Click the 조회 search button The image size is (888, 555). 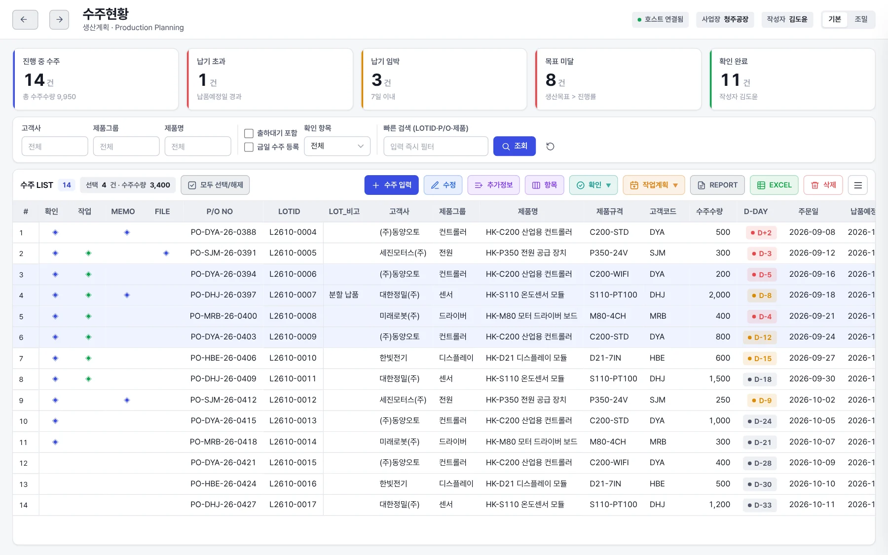(515, 146)
